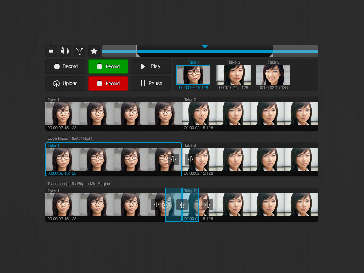Click the Take 1 label in the Transition row
Screen dimensions: 364x273
click(53, 191)
